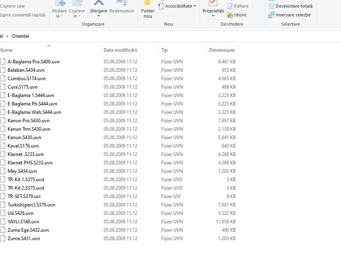Click the Redenumire rename icon

122,3
